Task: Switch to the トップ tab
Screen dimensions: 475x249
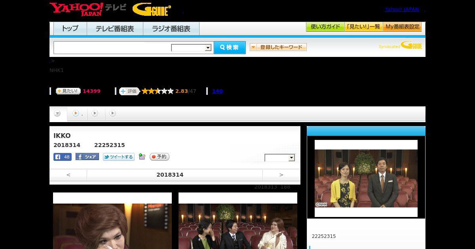Action: 70,29
